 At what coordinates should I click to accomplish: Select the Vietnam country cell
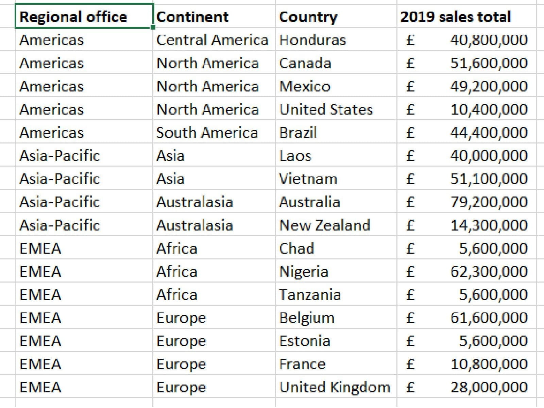[x=308, y=179]
